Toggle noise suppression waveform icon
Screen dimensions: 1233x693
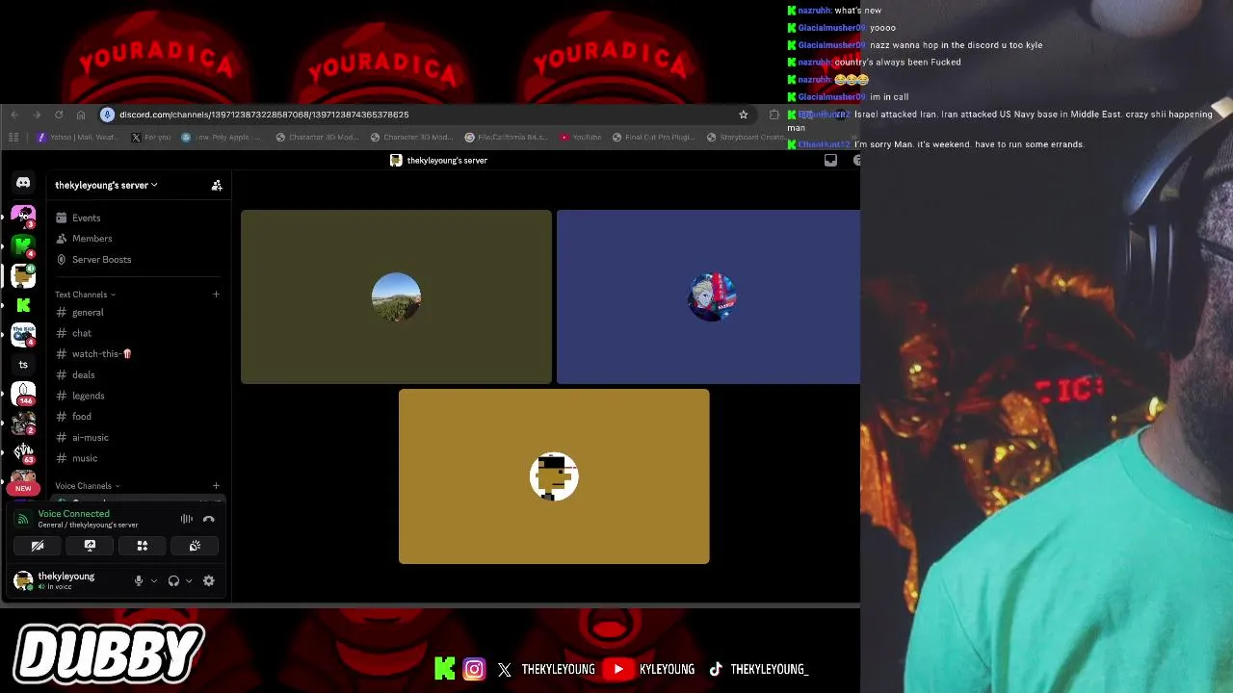click(x=187, y=519)
